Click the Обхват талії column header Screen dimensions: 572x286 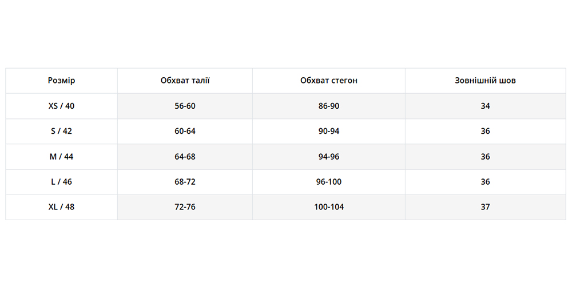click(x=185, y=81)
